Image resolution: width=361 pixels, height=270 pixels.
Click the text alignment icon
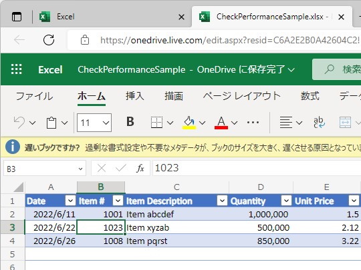(286, 123)
